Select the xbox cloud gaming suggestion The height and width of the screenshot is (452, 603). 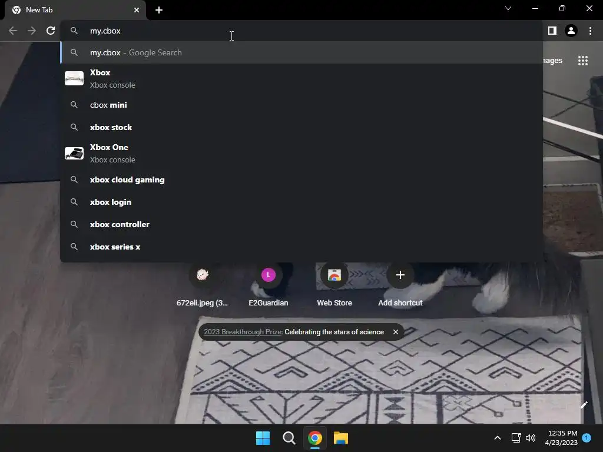pyautogui.click(x=301, y=180)
